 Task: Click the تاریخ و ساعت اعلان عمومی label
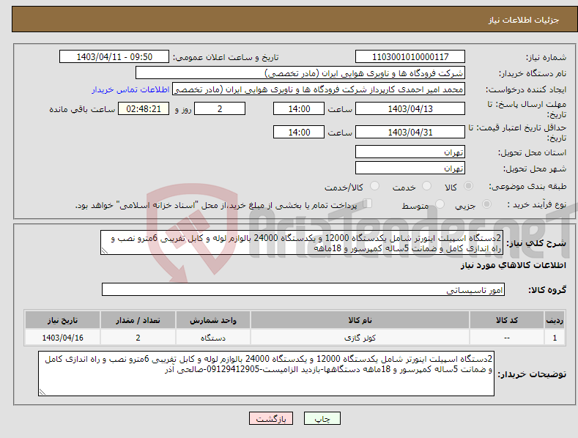(226, 58)
